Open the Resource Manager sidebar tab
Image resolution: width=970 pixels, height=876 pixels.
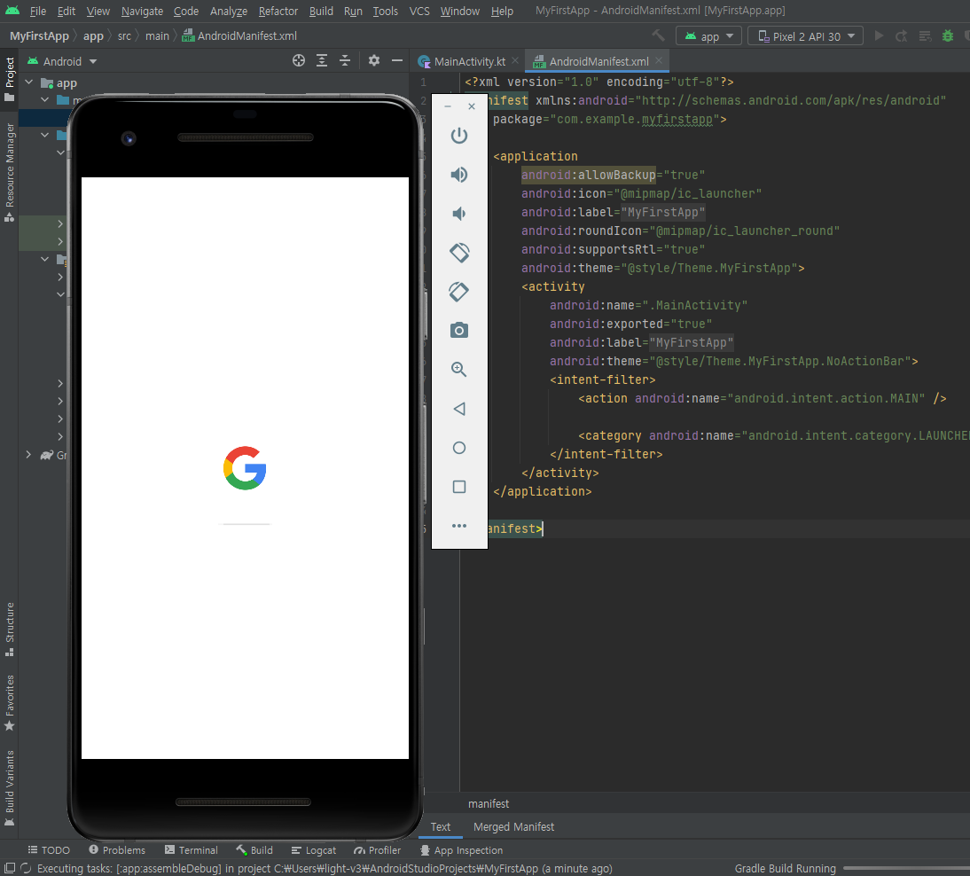point(9,173)
